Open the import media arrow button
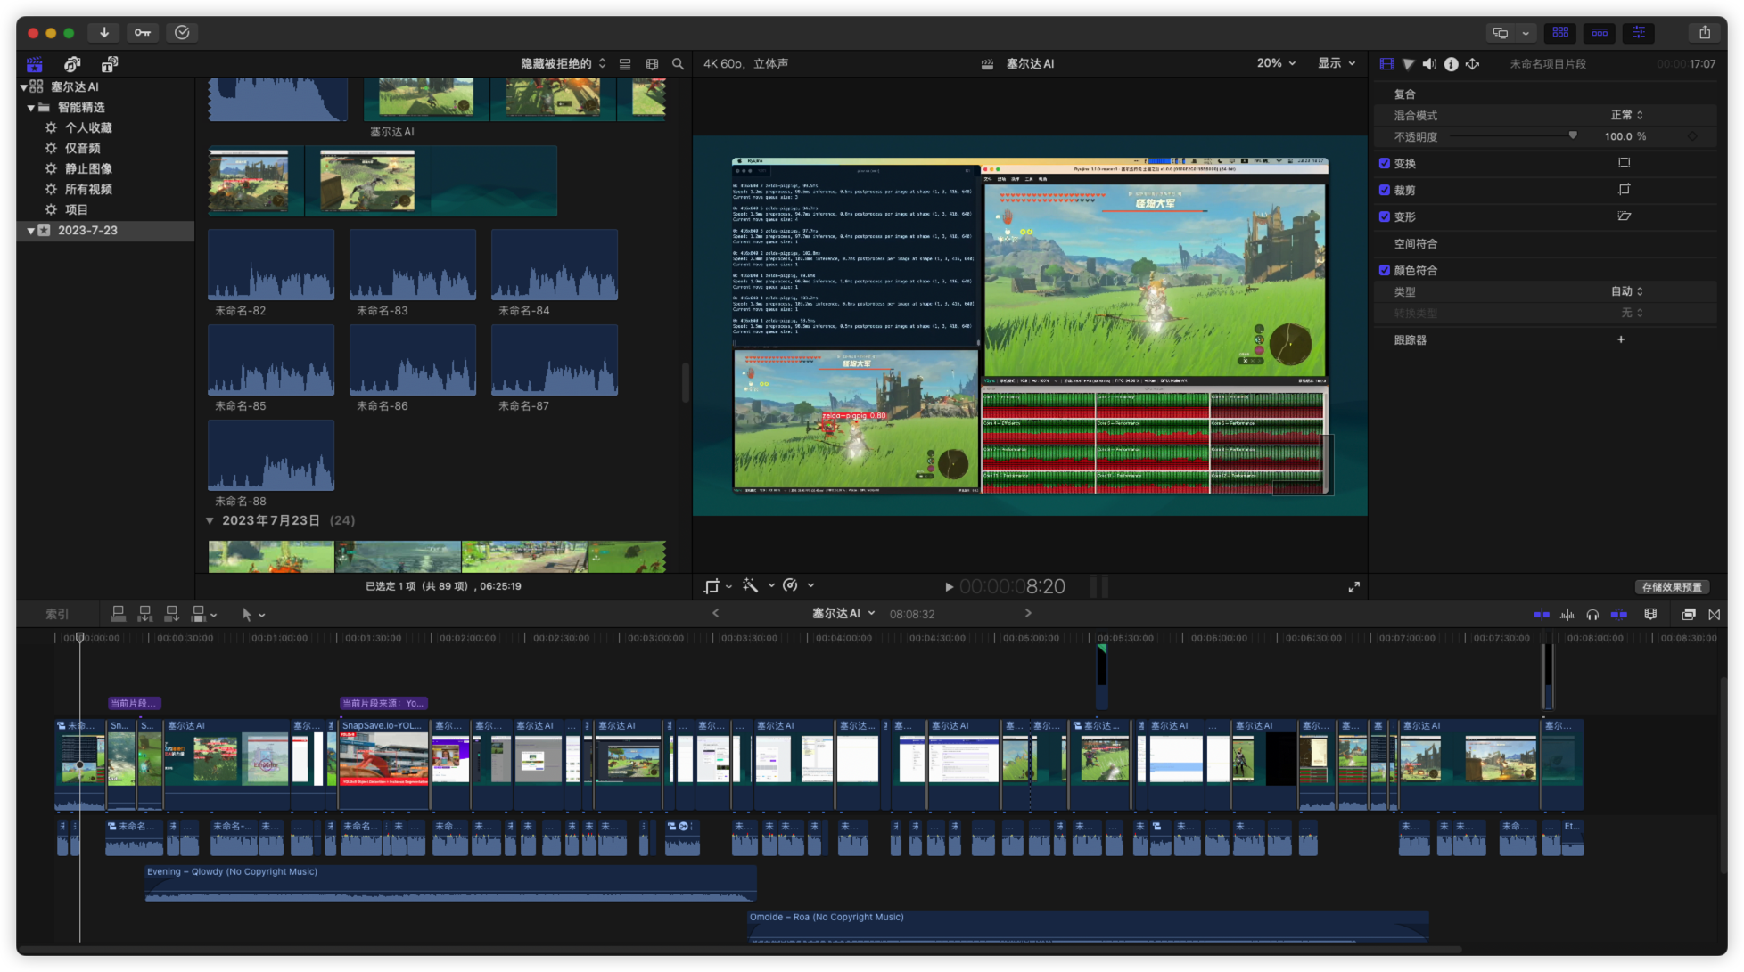Viewport: 1744px width, 972px height. pyautogui.click(x=104, y=32)
